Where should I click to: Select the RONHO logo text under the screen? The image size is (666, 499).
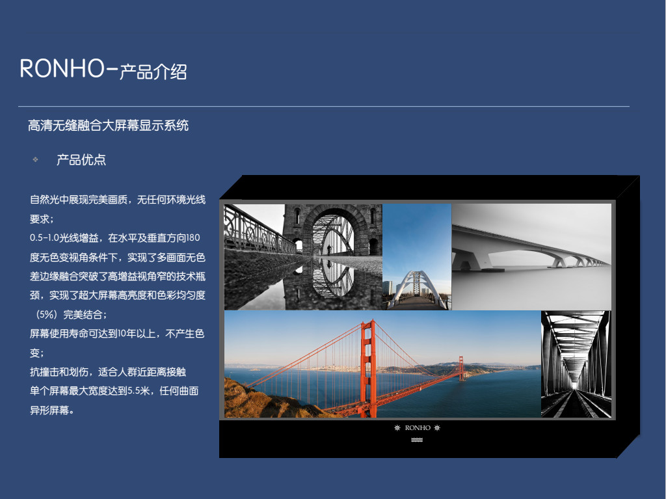[418, 428]
